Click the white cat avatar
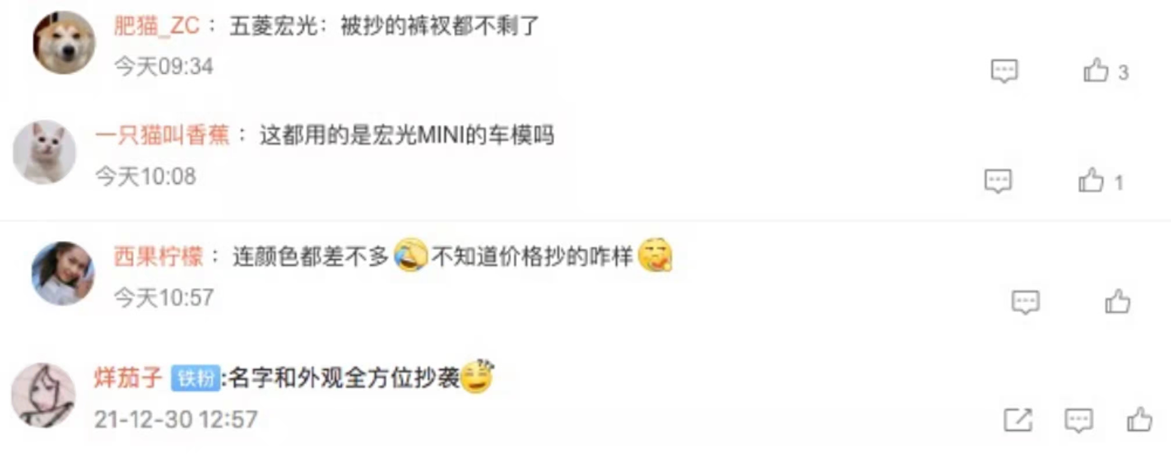This screenshot has width=1171, height=465. pos(44,152)
